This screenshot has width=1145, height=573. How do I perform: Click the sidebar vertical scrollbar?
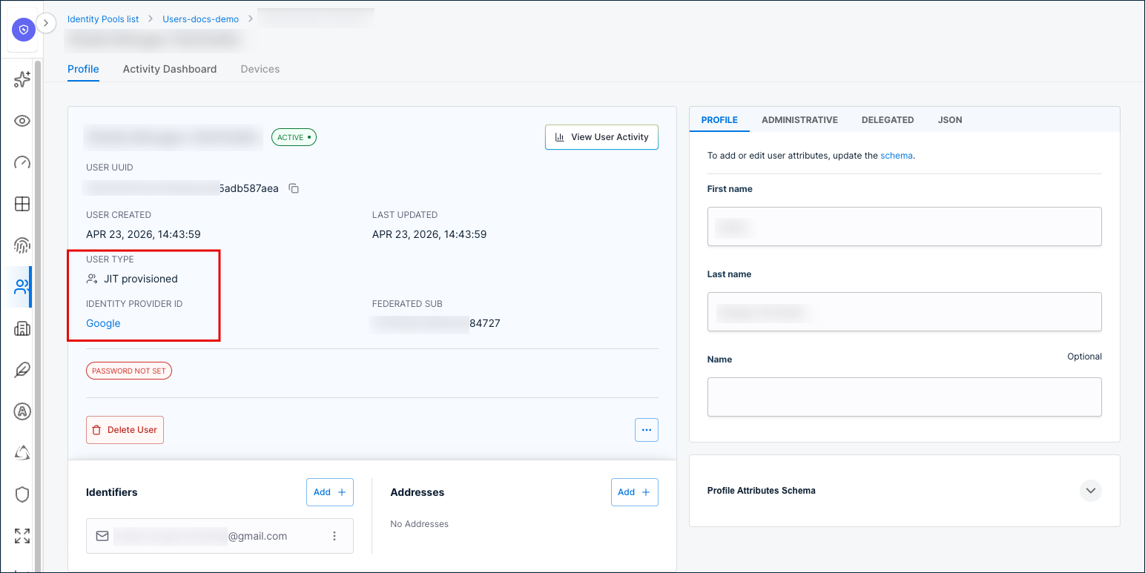(38, 316)
